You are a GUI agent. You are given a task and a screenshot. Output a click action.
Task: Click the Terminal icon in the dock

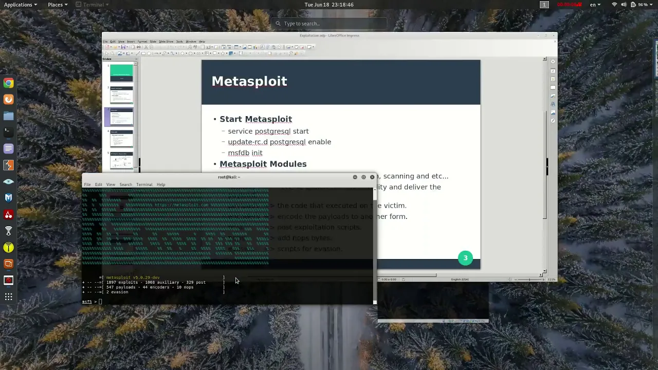[8, 132]
